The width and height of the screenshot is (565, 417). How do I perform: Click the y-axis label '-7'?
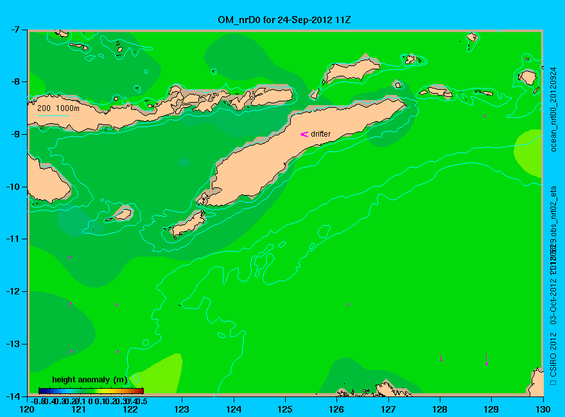click(x=15, y=30)
